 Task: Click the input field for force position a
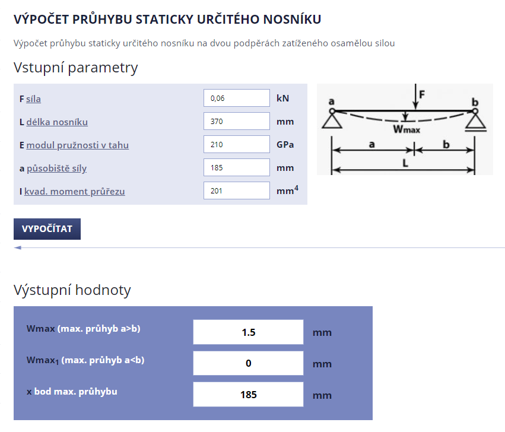click(x=236, y=167)
